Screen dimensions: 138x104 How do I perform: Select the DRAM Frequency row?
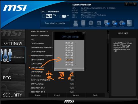(37, 44)
